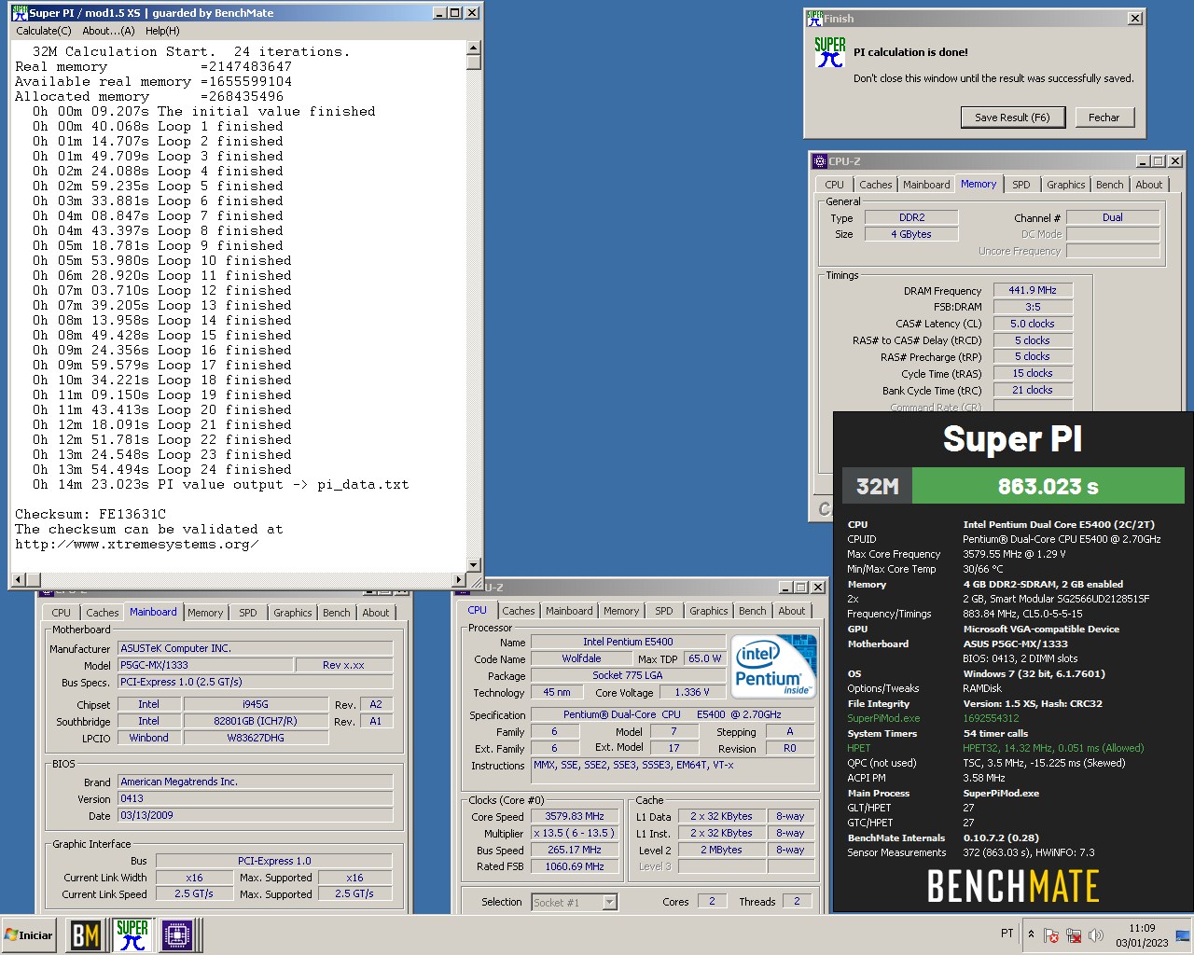The height and width of the screenshot is (955, 1194).
Task: Open the BenchMate taskbar icon
Action: pyautogui.click(x=85, y=934)
